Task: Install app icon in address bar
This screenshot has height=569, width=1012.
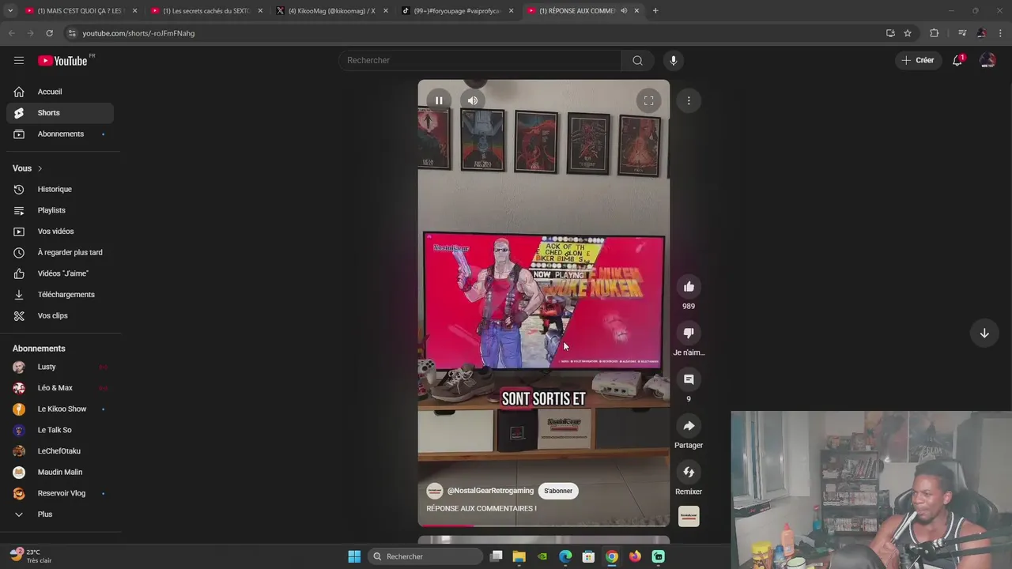Action: point(890,33)
